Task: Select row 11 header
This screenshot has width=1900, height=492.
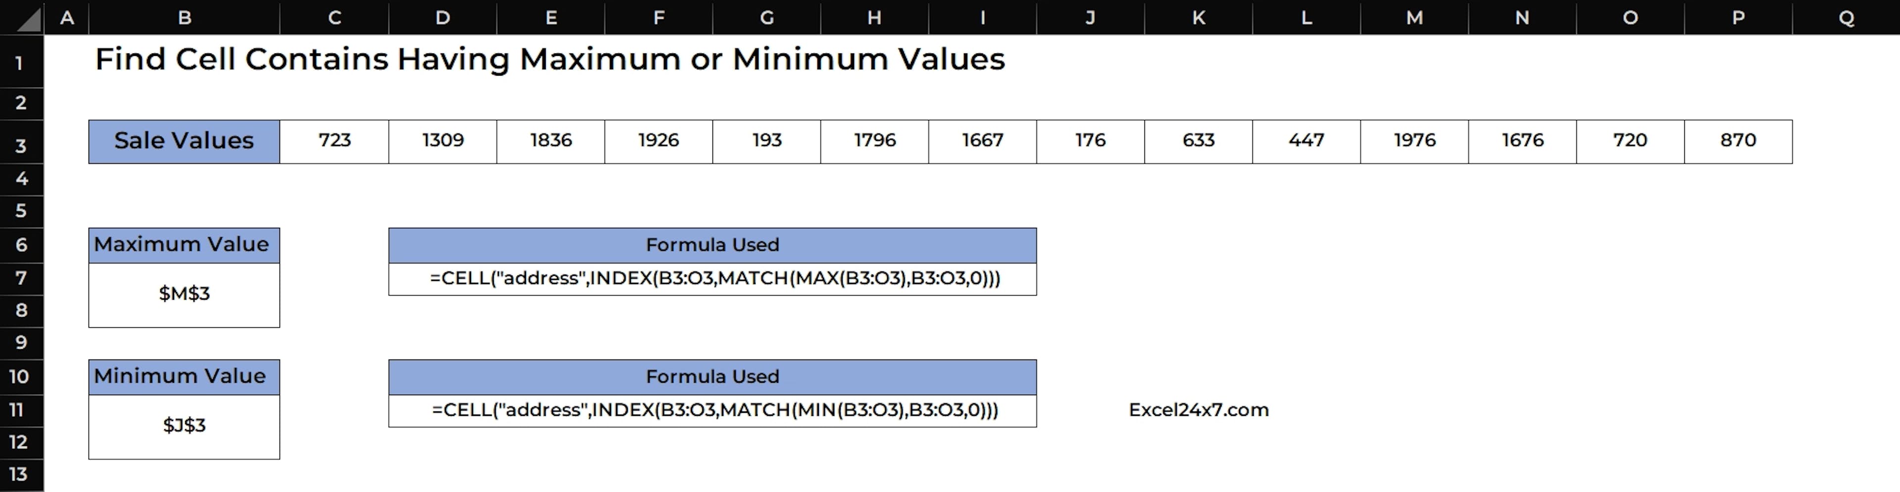Action: point(21,410)
